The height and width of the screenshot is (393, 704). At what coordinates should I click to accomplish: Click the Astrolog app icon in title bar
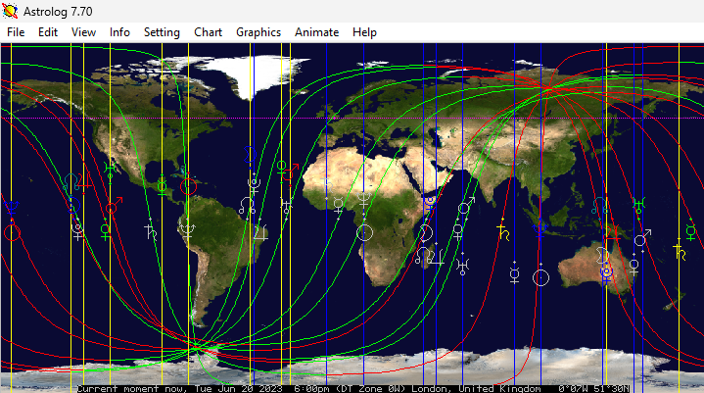click(x=12, y=11)
